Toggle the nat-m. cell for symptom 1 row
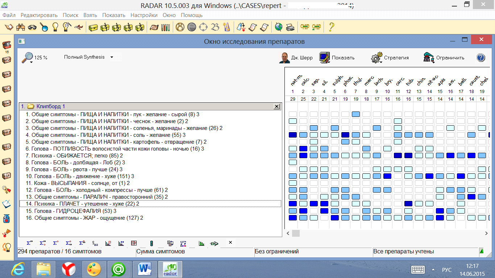 292,114
